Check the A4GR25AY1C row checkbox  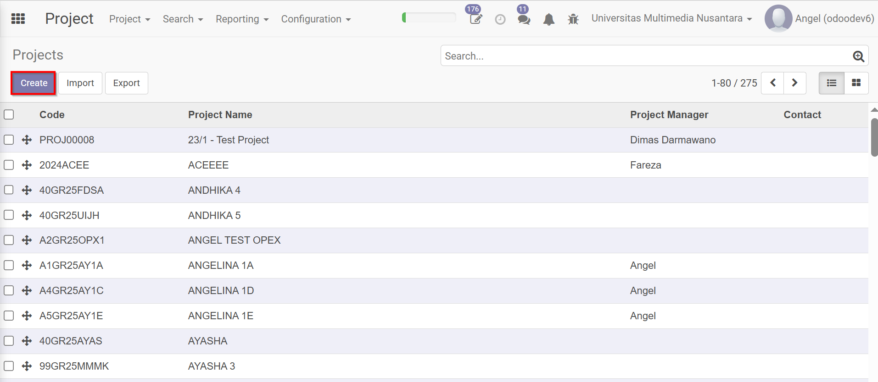9,290
